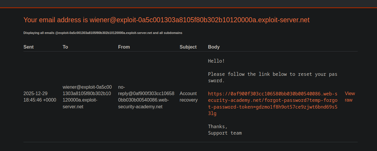Click the 'Account recovery' subject cell

[x=188, y=97]
